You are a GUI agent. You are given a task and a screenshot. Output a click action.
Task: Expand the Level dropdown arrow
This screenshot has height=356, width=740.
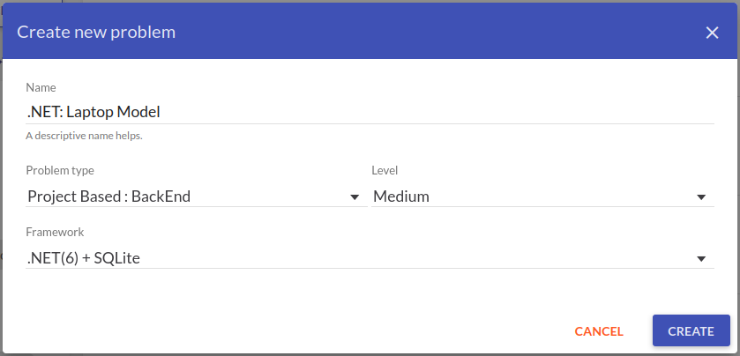tap(701, 197)
